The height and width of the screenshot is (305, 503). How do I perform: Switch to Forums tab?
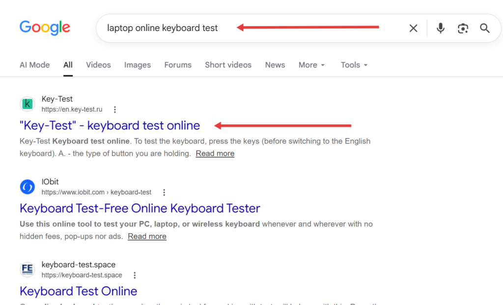178,65
